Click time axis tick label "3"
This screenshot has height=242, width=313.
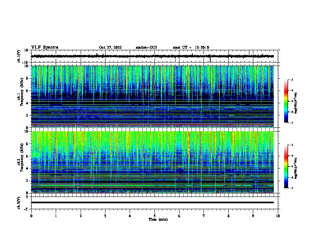click(105, 216)
